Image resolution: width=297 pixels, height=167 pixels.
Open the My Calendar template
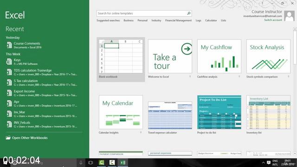pyautogui.click(x=121, y=112)
